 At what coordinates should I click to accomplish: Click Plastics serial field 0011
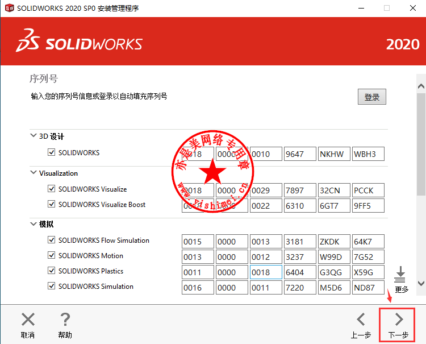[x=198, y=272]
